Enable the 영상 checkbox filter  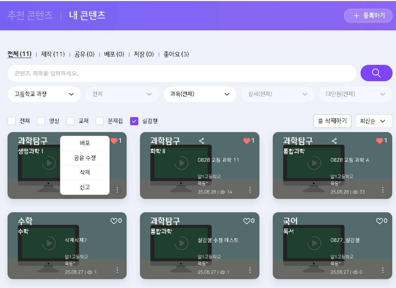[x=41, y=121]
